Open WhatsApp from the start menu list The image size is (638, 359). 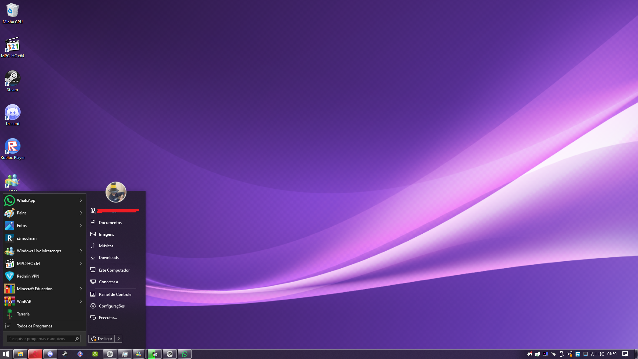[26, 200]
